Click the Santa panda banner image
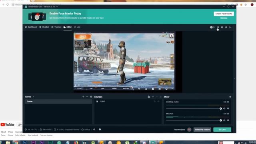This screenshot has height=144, width=256. (x=37, y=16)
